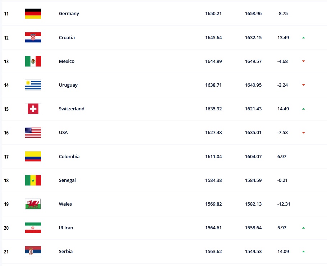Screen dimensions: 327x266
Task: Click the Croatia flag icon
Action: point(33,37)
